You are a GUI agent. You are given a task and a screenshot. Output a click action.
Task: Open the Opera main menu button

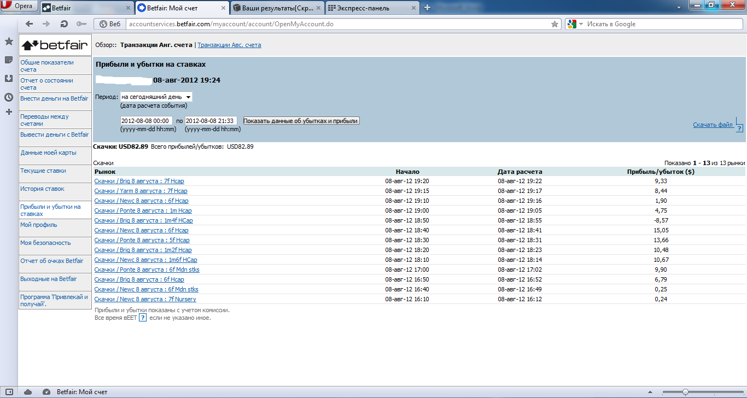(x=20, y=7)
